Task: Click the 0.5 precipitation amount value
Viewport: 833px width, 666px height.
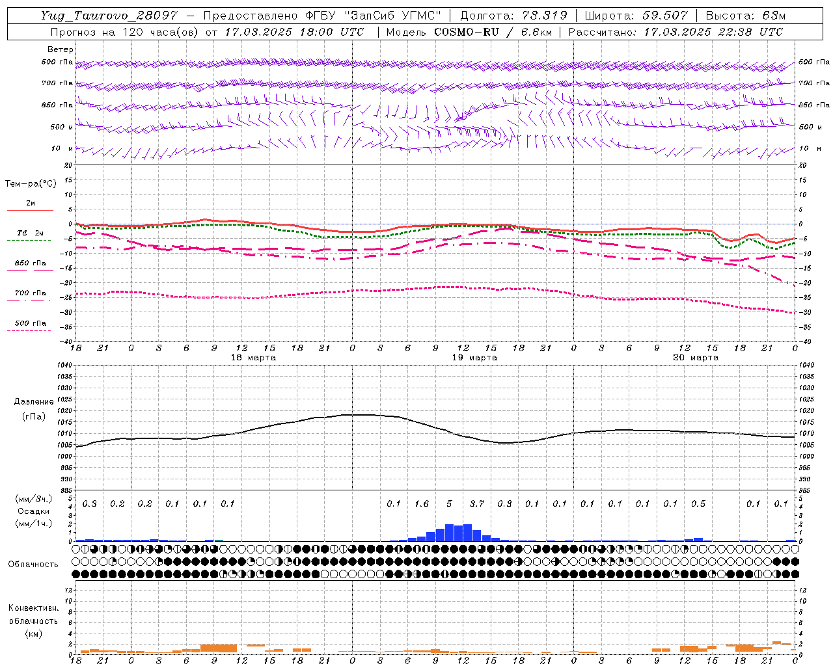Action: (x=698, y=503)
